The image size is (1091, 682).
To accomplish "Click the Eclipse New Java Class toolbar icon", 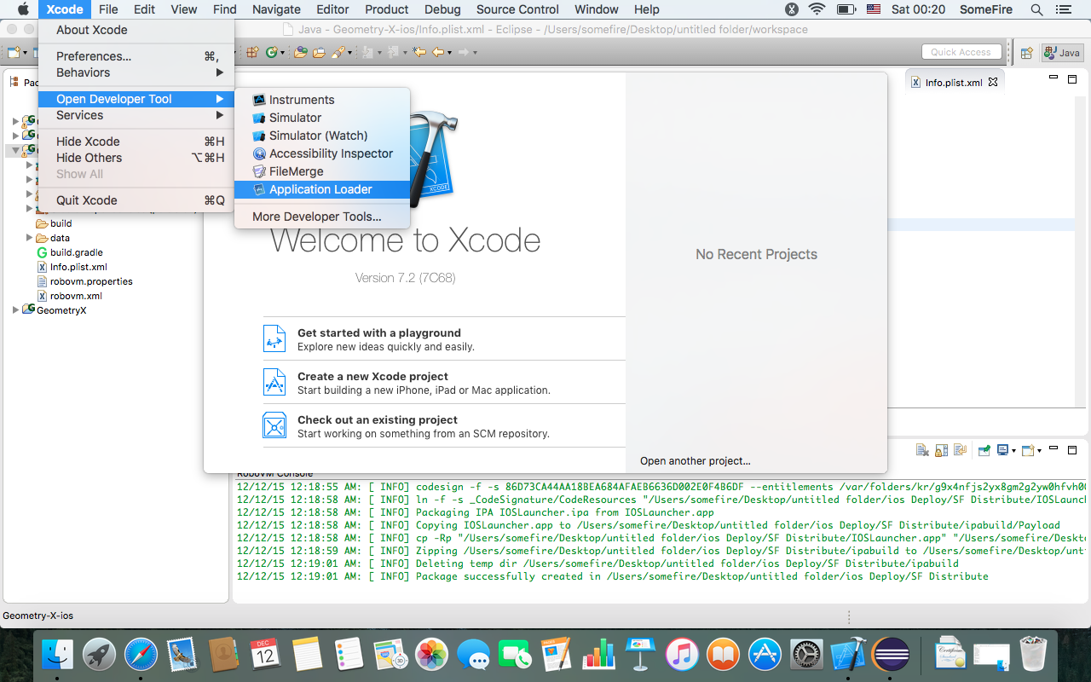I will tap(270, 52).
